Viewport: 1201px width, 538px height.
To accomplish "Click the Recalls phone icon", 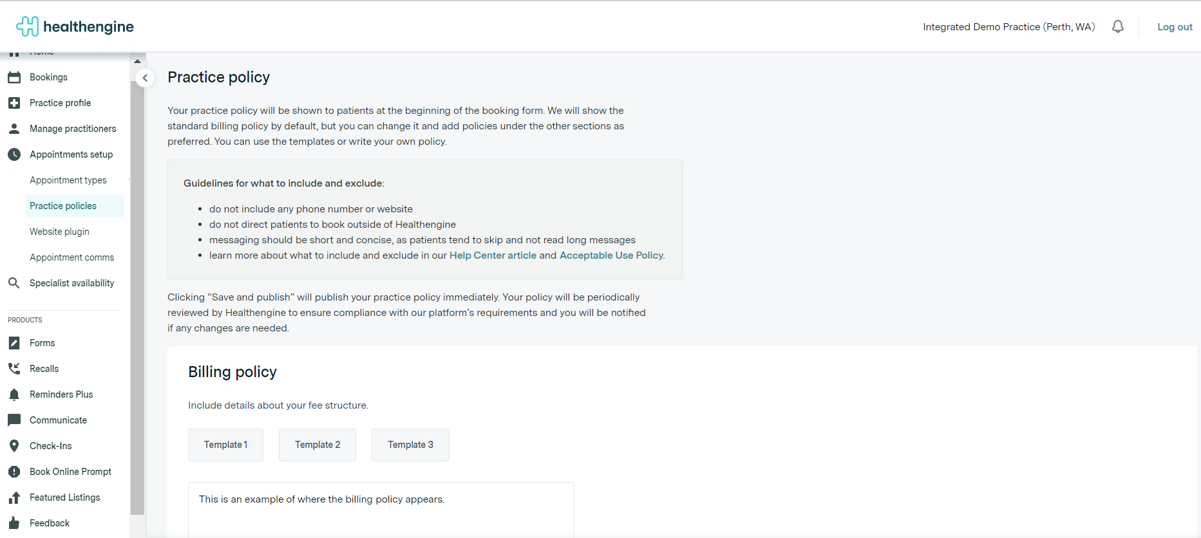I will 14,369.
